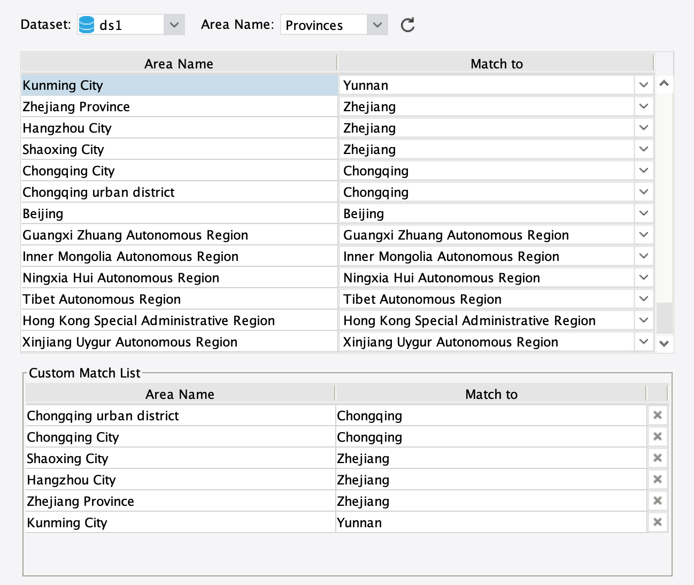The height and width of the screenshot is (585, 694).
Task: Select Hong Kong Special Administrative Region area cell
Action: click(180, 320)
